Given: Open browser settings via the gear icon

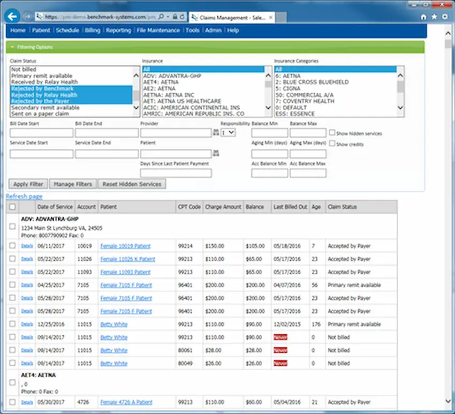Looking at the screenshot, I should pos(444,17).
